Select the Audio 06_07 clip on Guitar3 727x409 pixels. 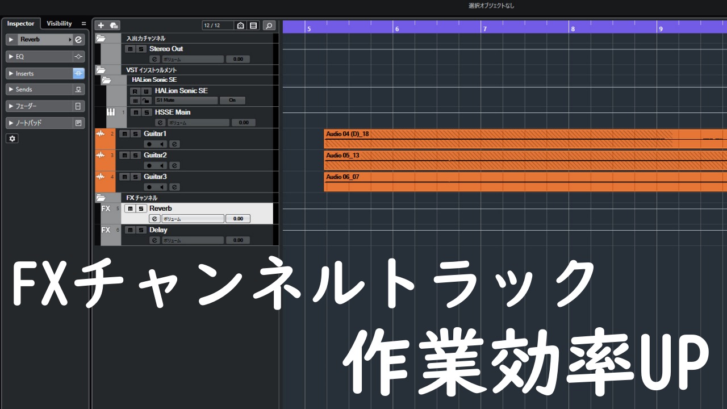coord(511,182)
